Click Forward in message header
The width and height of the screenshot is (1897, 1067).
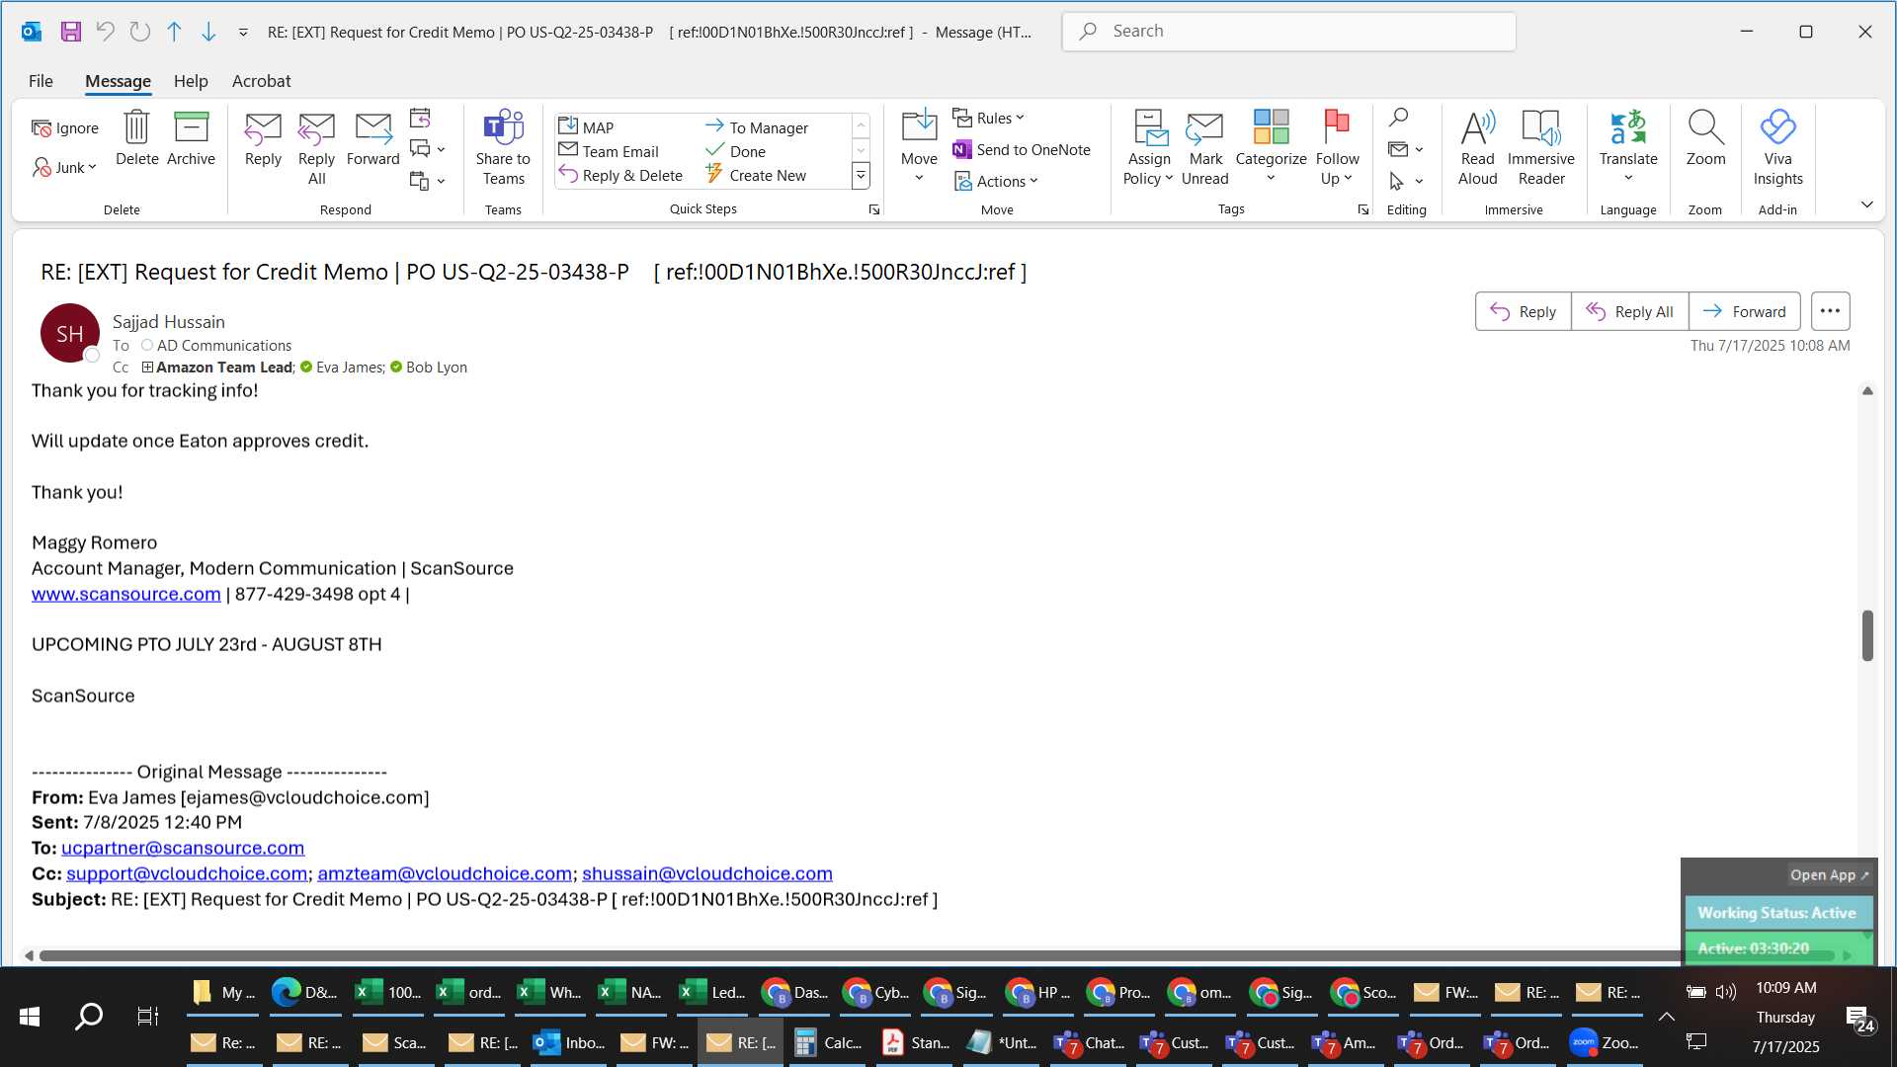[1744, 311]
